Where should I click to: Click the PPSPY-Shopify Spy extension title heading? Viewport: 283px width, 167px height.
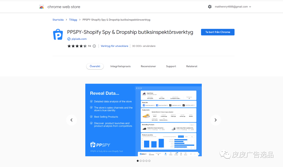tap(130, 32)
